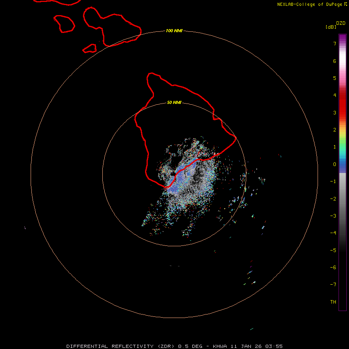Screen dimensions: 349x349
Task: Click the 2 dB value on the color scale
Action: click(335, 130)
